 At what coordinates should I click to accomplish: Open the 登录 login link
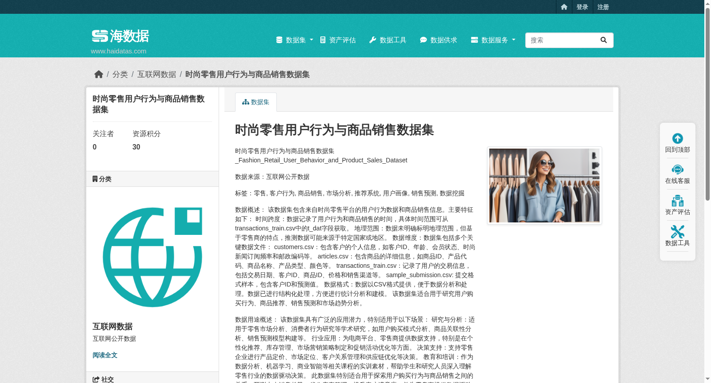(x=582, y=7)
